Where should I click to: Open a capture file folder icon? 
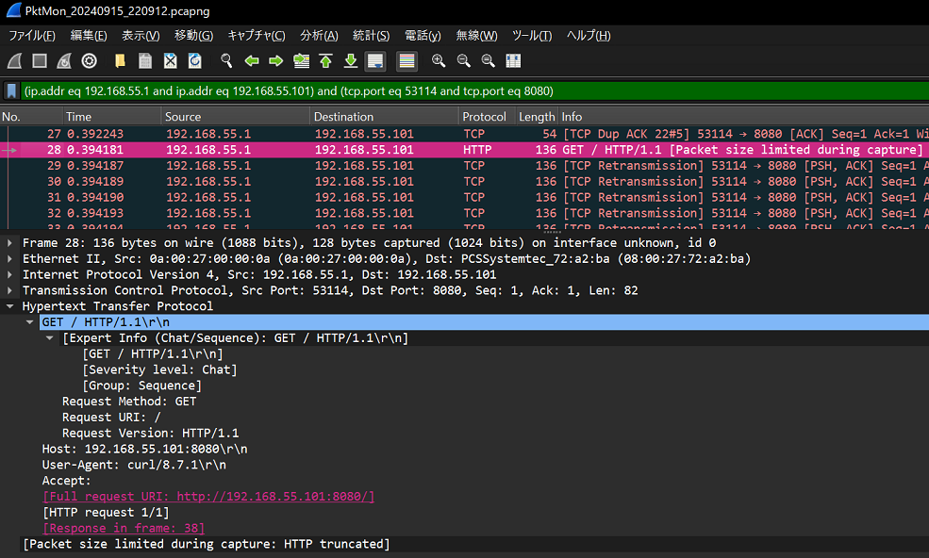point(121,61)
